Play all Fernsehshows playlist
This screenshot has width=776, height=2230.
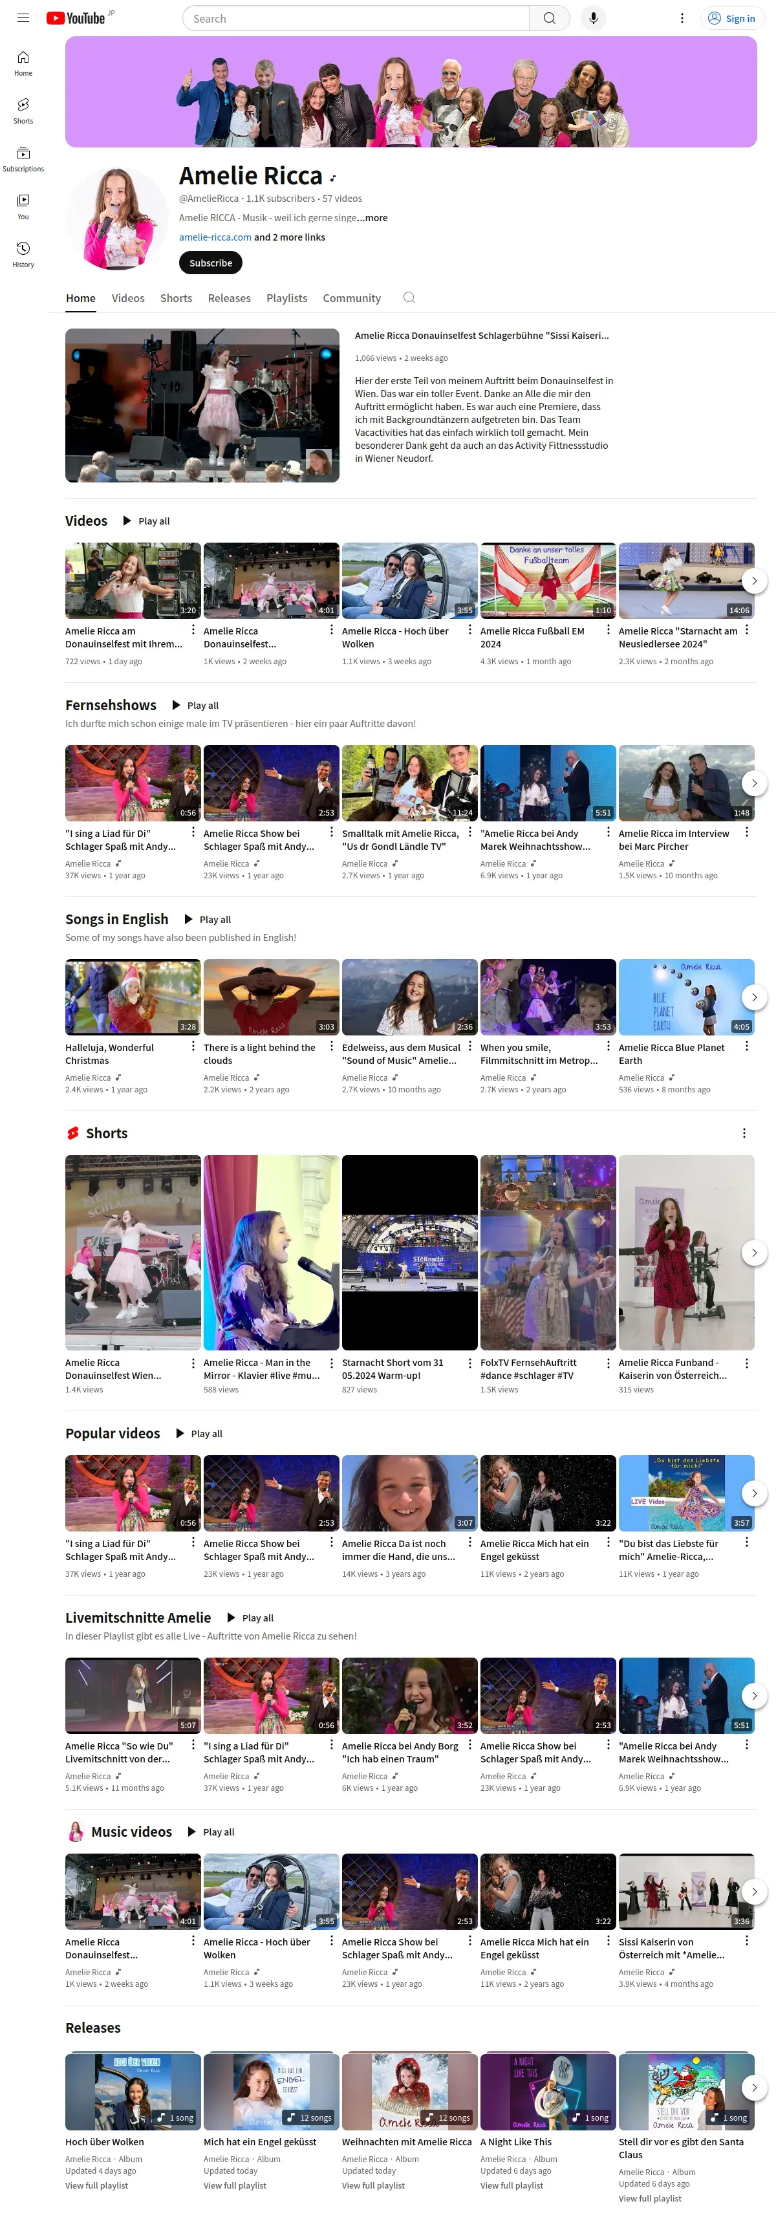point(195,706)
